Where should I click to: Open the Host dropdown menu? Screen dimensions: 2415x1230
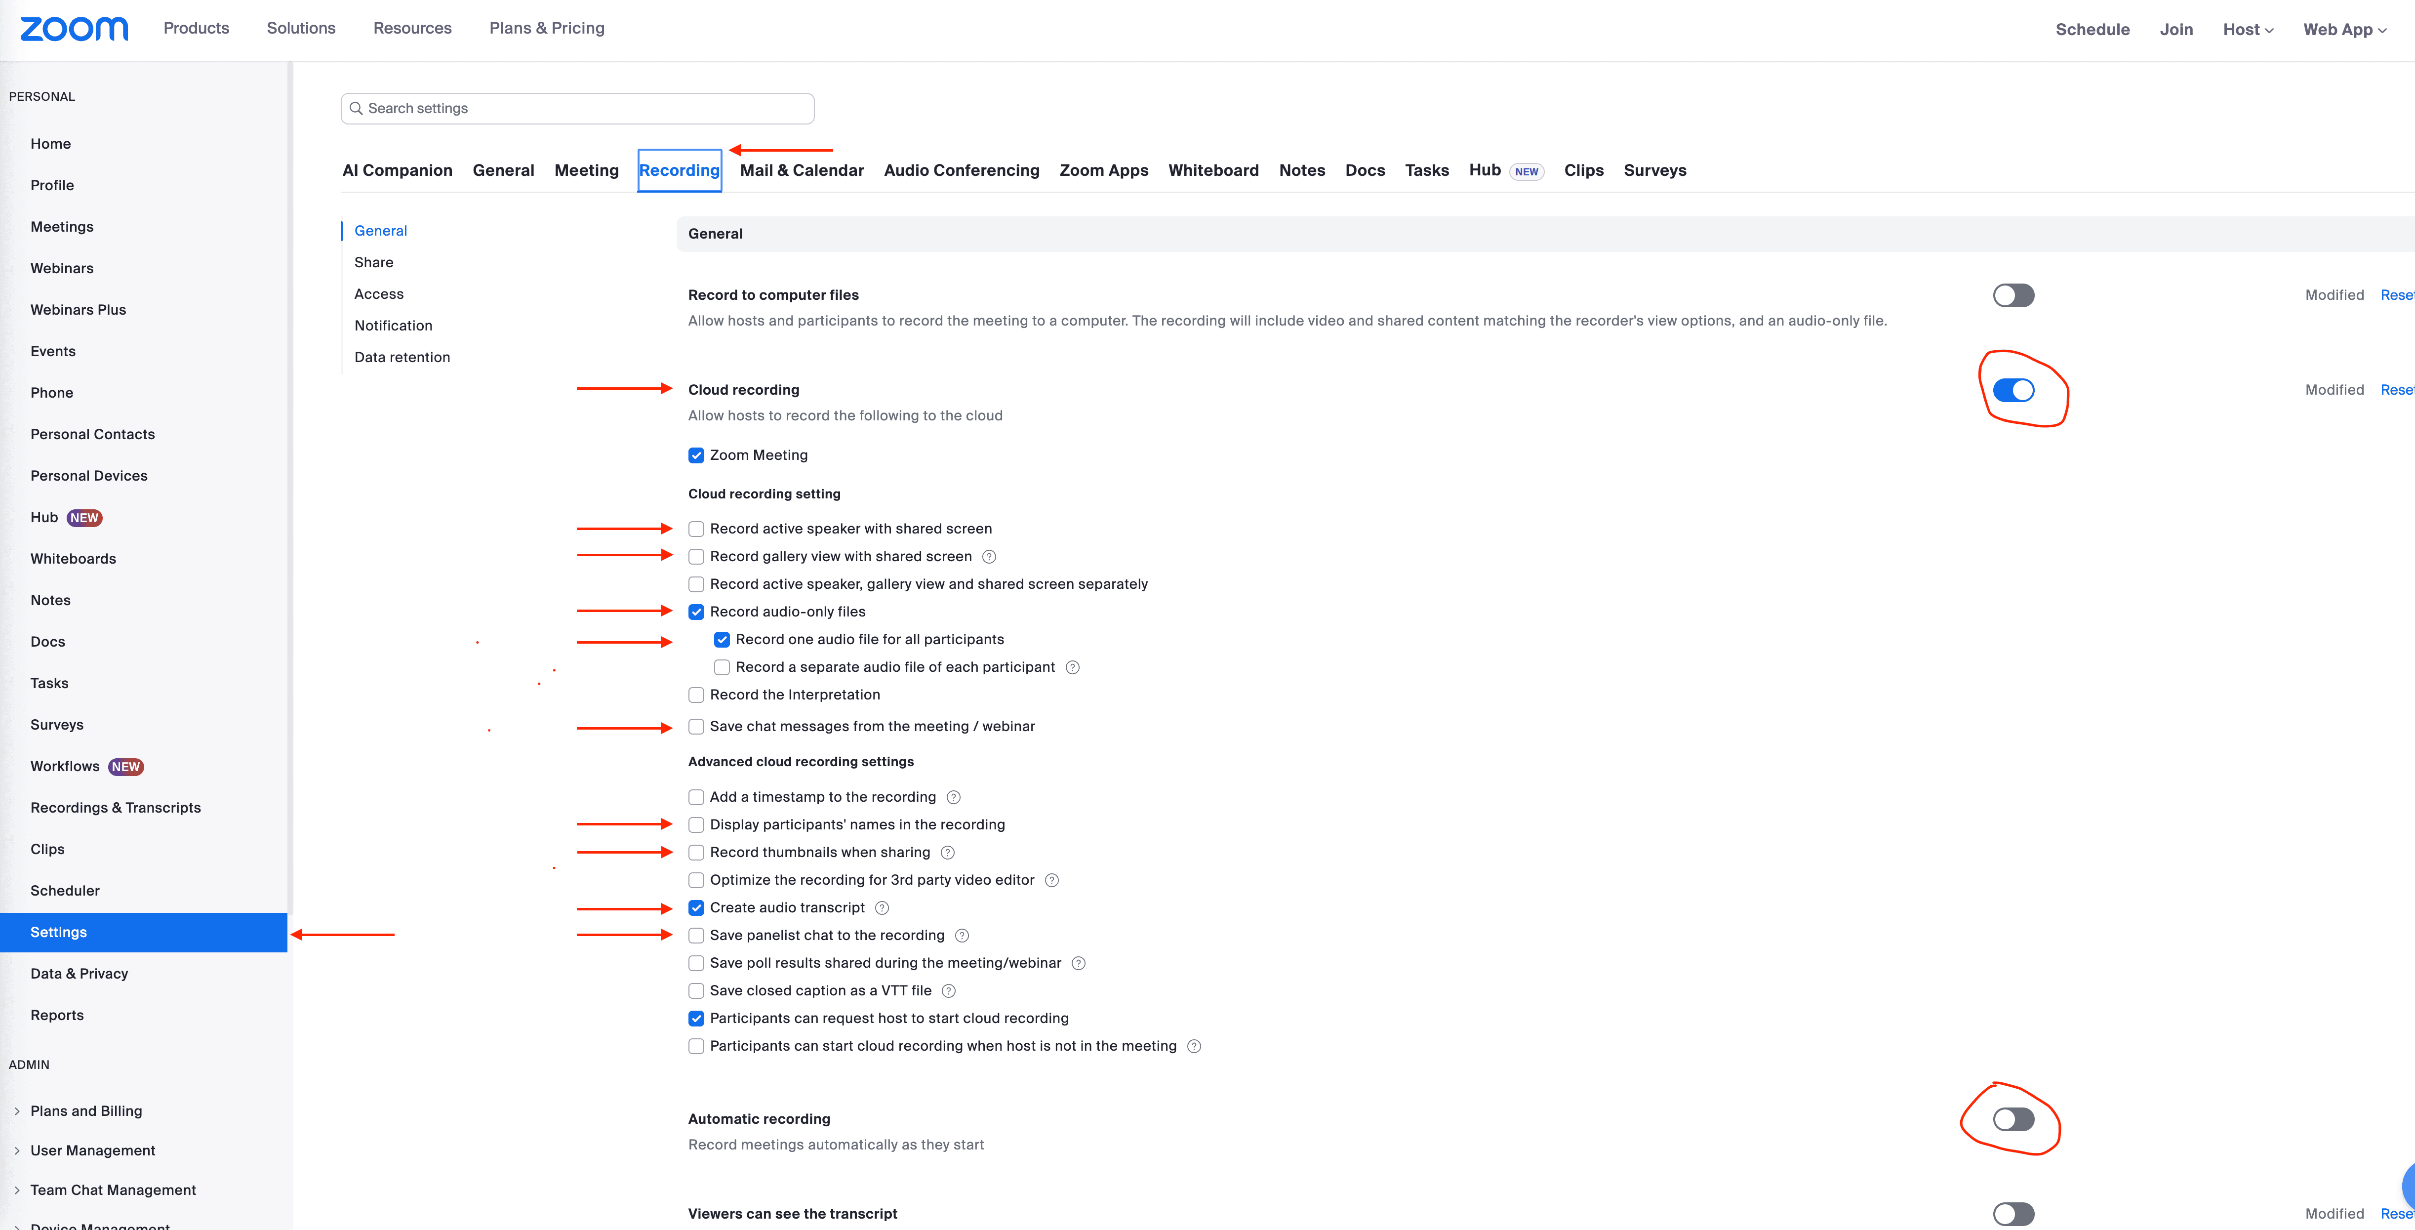[x=2247, y=29]
